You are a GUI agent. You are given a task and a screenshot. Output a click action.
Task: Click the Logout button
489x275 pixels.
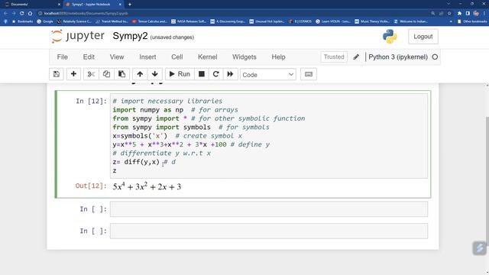coord(423,37)
